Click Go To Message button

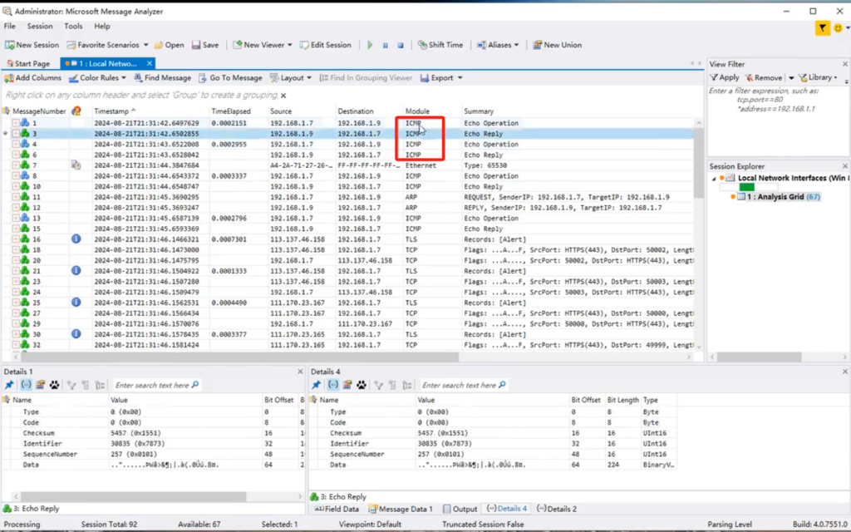coord(230,77)
